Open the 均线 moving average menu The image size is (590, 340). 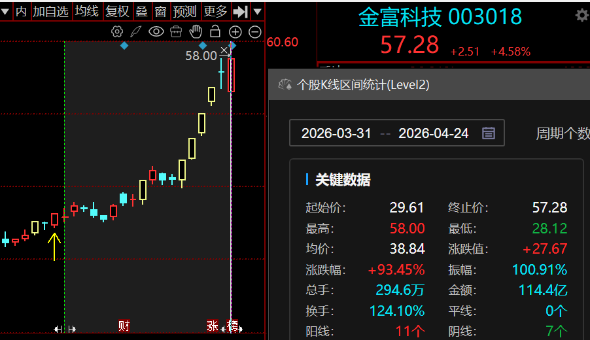86,12
